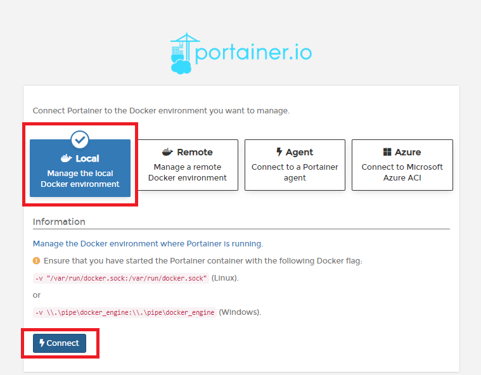Image resolution: width=481 pixels, height=375 pixels.
Task: Click the '(Linux).' label text
Action: [x=225, y=278]
